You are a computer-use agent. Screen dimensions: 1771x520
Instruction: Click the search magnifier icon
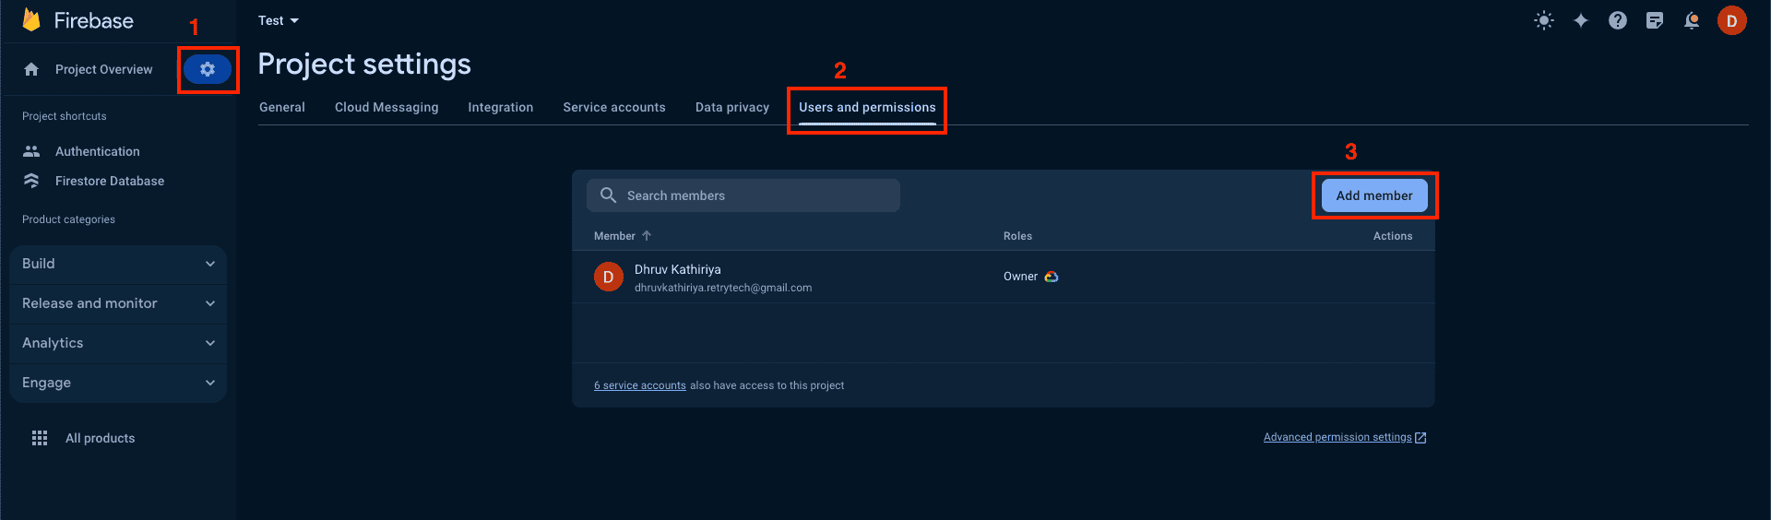609,195
